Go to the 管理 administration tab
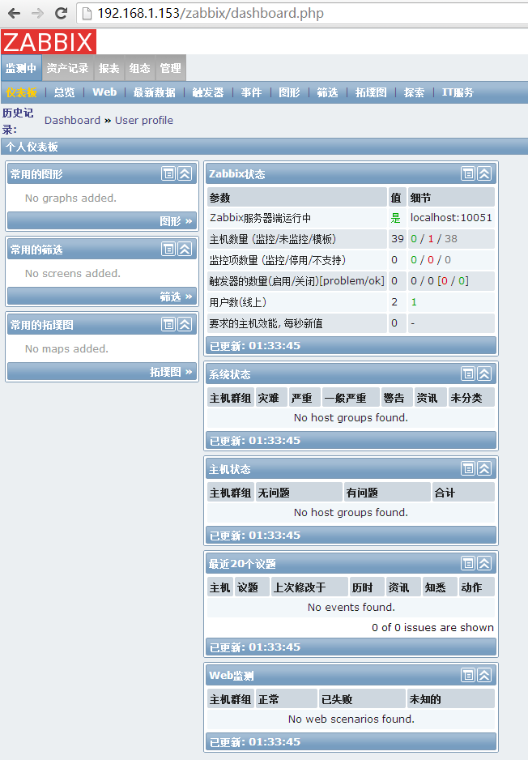 coord(171,68)
